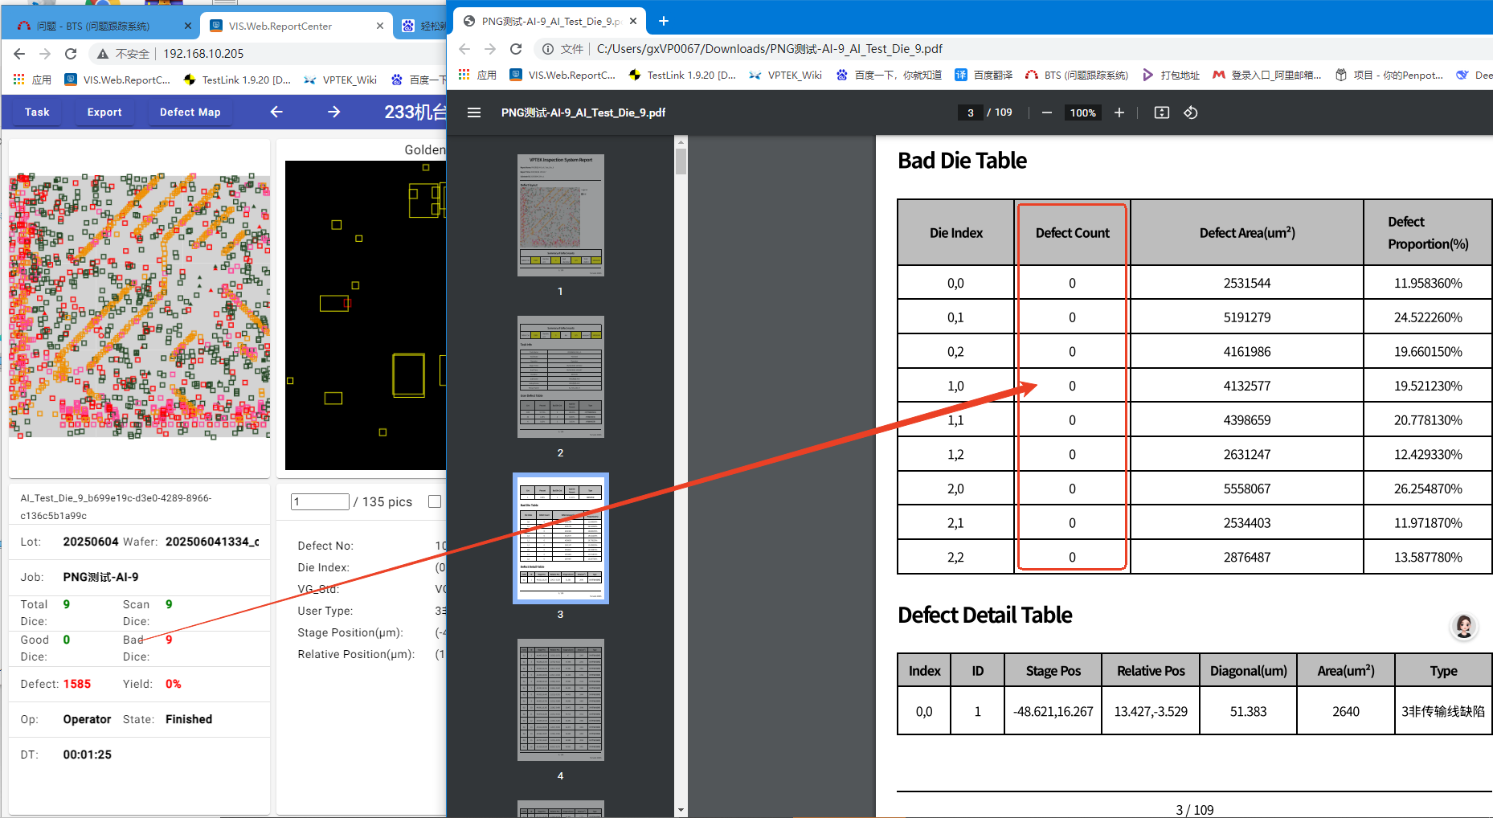
Task: Select page 4 thumbnail in PDF sidebar
Action: click(x=560, y=700)
